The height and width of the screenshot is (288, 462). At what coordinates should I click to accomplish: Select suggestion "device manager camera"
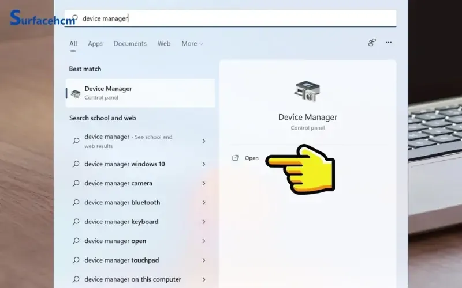[x=140, y=183]
